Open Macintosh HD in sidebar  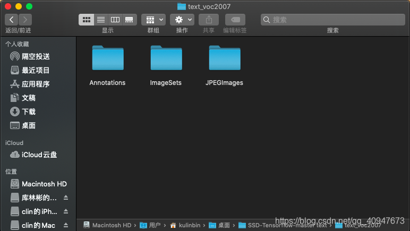pos(38,184)
